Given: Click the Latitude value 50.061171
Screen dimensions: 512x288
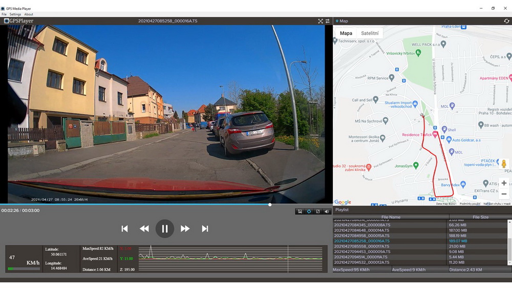Looking at the screenshot, I should [x=58, y=254].
